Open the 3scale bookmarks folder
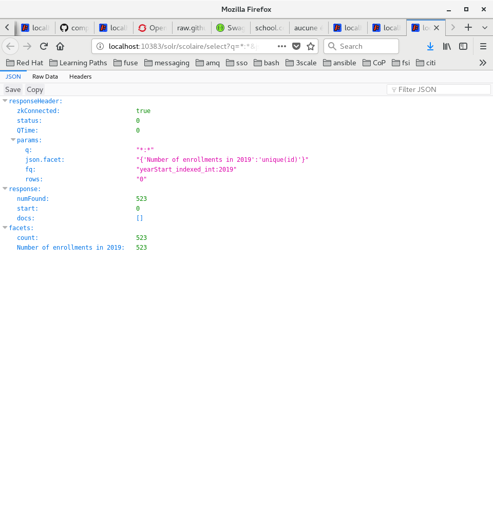 point(301,63)
